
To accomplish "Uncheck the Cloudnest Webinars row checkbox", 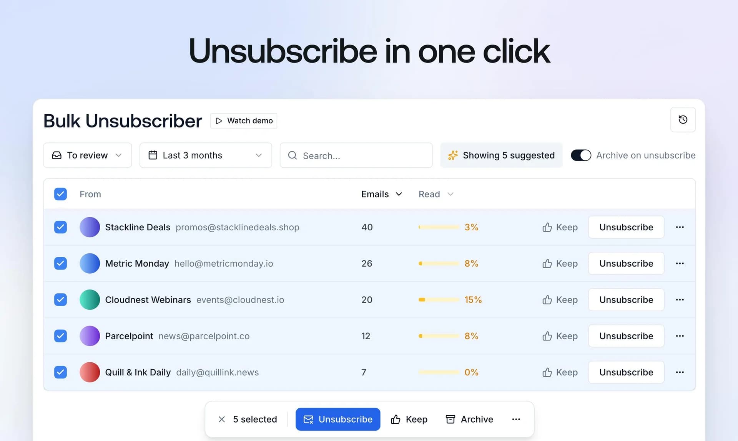I will click(60, 300).
